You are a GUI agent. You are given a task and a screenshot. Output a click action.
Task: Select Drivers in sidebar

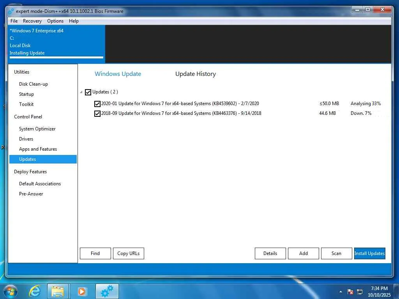[26, 139]
